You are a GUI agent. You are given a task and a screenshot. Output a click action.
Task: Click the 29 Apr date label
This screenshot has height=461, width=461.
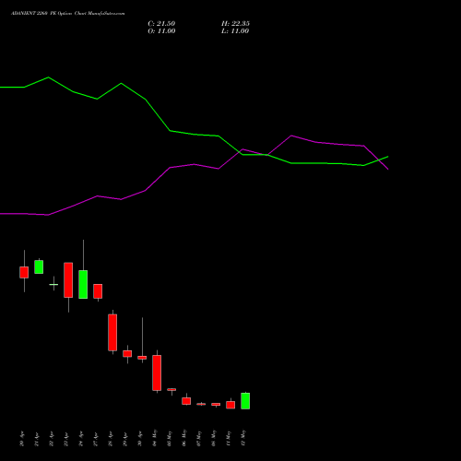[125, 439]
